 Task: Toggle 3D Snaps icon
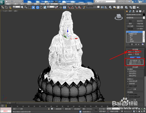click(69, 7)
